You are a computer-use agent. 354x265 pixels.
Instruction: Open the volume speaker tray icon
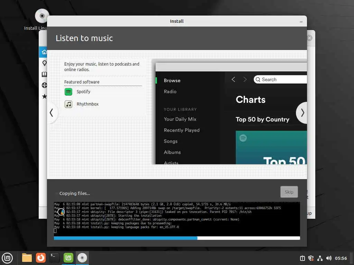(x=329, y=258)
